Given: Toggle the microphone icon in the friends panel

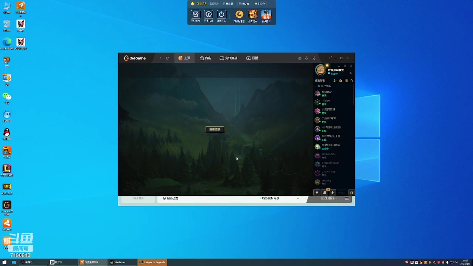Looking at the screenshot, I should 332,192.
